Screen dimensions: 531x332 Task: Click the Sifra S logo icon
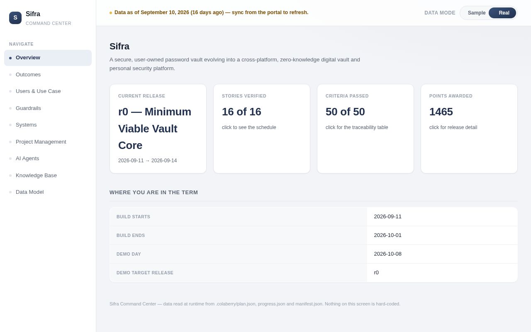tap(15, 18)
